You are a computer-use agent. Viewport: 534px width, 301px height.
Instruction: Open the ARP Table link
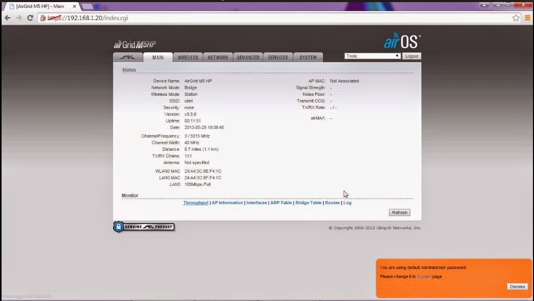pyautogui.click(x=281, y=203)
